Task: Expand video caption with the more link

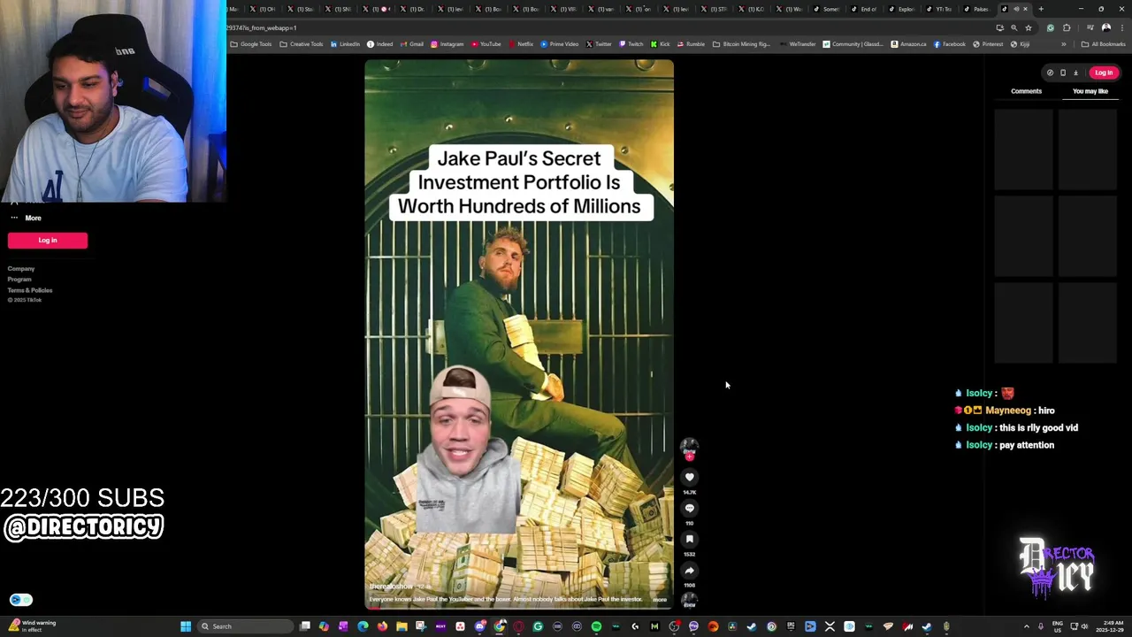Action: [660, 600]
